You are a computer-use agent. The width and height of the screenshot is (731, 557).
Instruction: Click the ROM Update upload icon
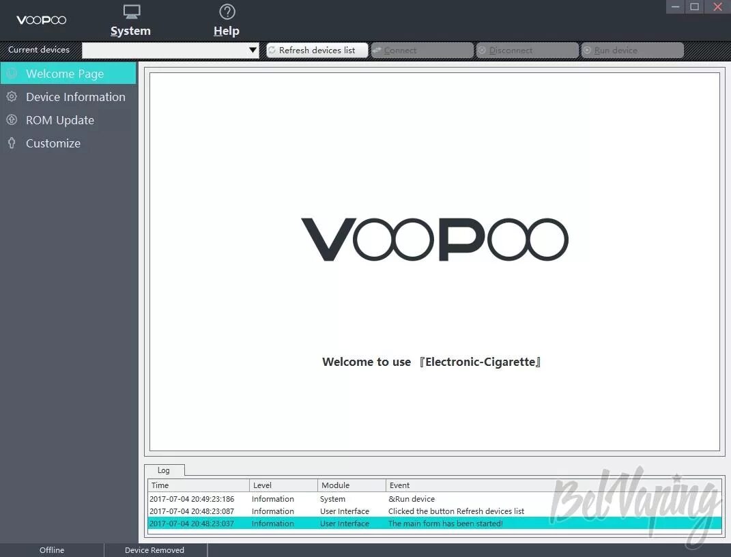click(12, 119)
